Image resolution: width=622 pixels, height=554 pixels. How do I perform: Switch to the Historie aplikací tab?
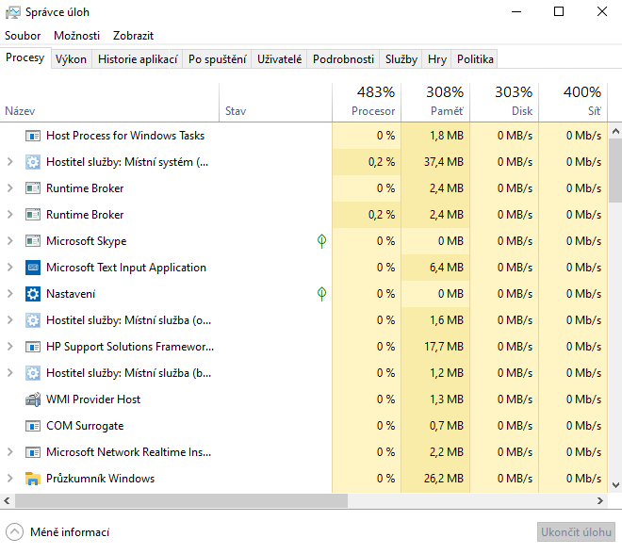coord(138,59)
